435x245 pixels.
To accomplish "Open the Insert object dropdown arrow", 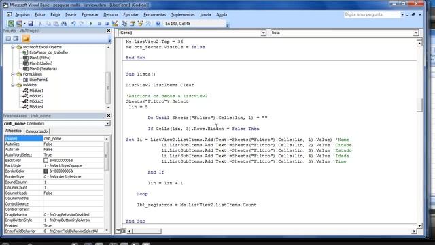I will [24, 24].
